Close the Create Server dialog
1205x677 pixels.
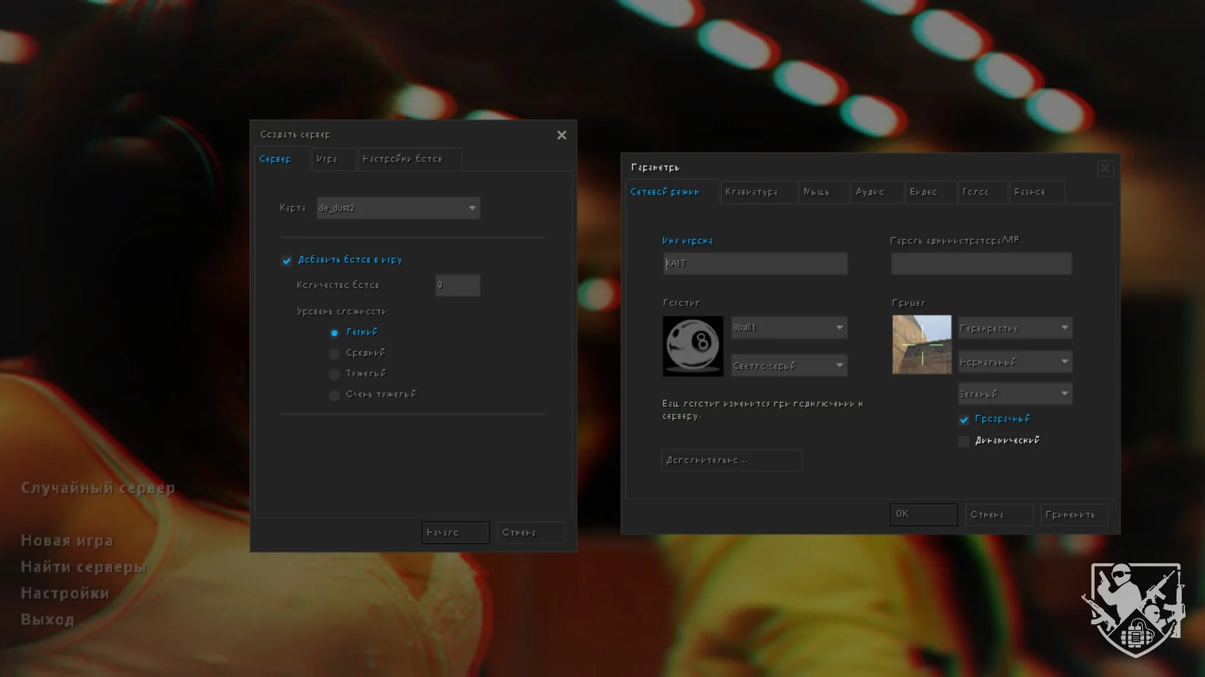point(561,135)
